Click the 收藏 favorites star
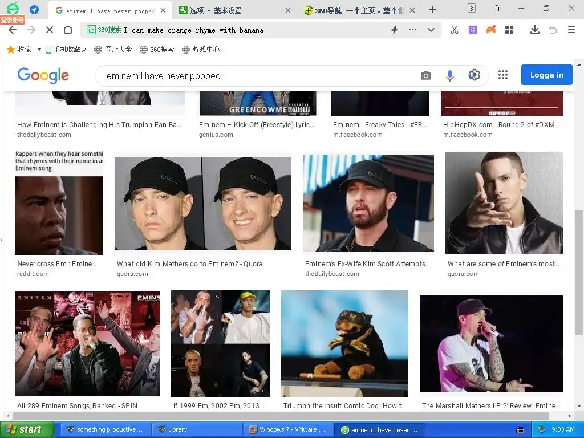Screen dimensions: 584x438 point(11,50)
